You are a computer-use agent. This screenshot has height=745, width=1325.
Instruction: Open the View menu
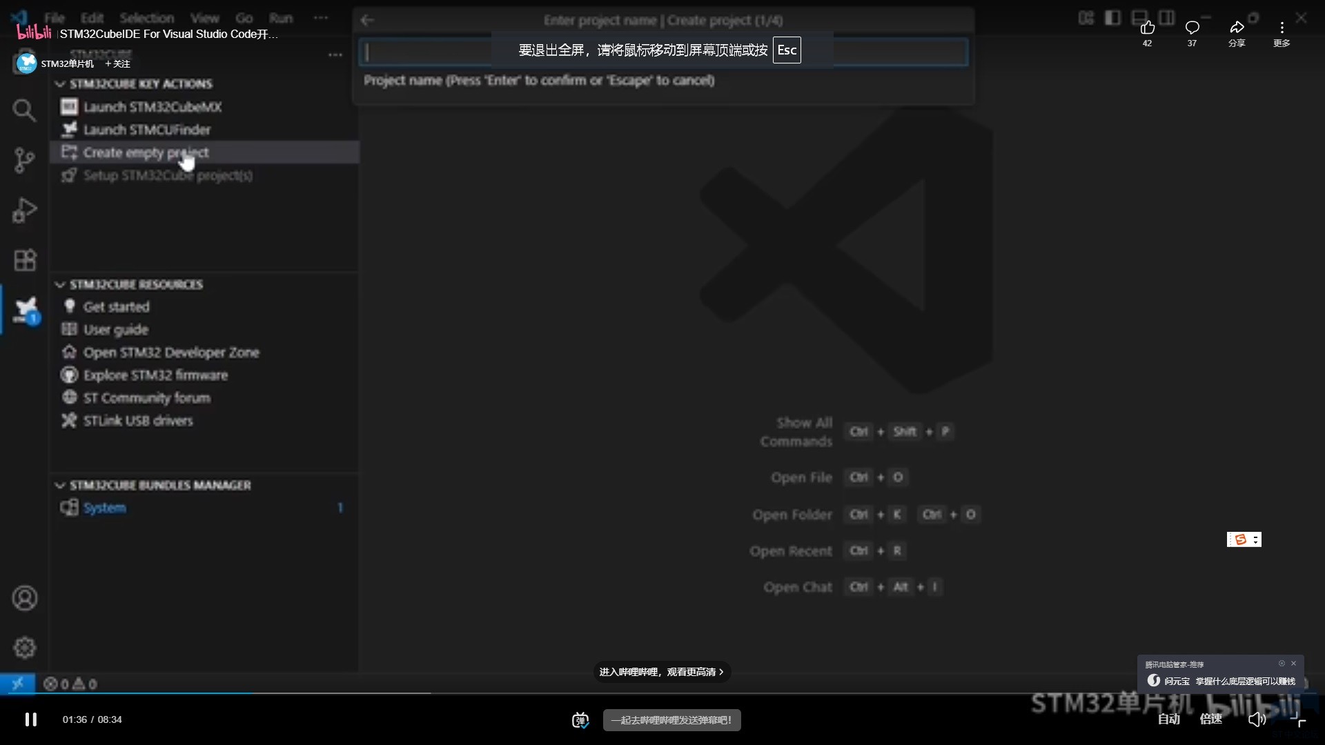point(204,18)
